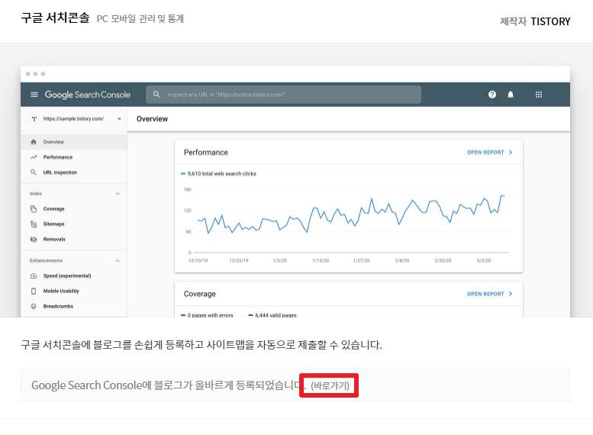Select Sitemaps in the sidebar
Viewport: 593px width, 435px height.
click(74, 224)
